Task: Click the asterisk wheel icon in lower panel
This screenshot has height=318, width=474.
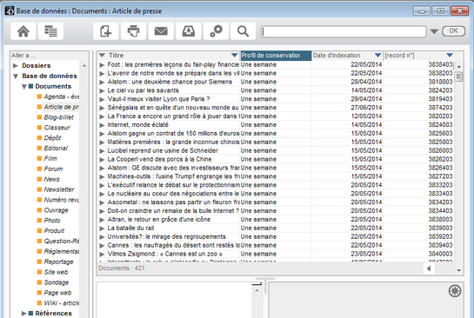Action: coord(455,291)
